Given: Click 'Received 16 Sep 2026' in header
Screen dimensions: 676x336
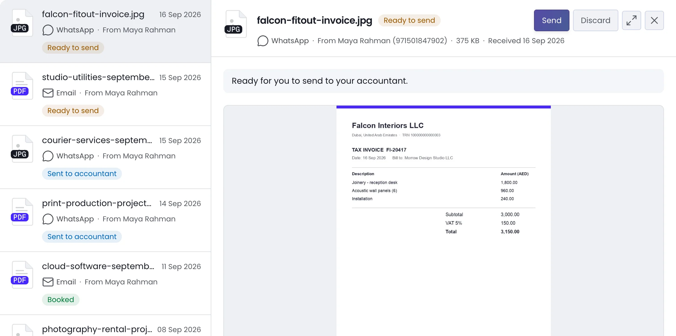Looking at the screenshot, I should 526,41.
